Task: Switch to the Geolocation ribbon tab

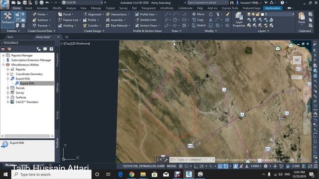Action: tap(273, 8)
